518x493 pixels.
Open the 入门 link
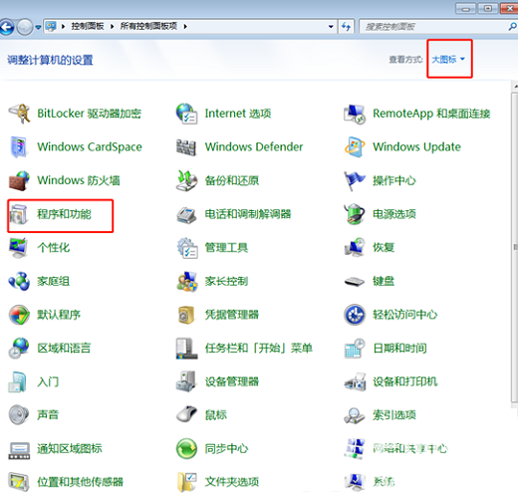[x=48, y=381]
